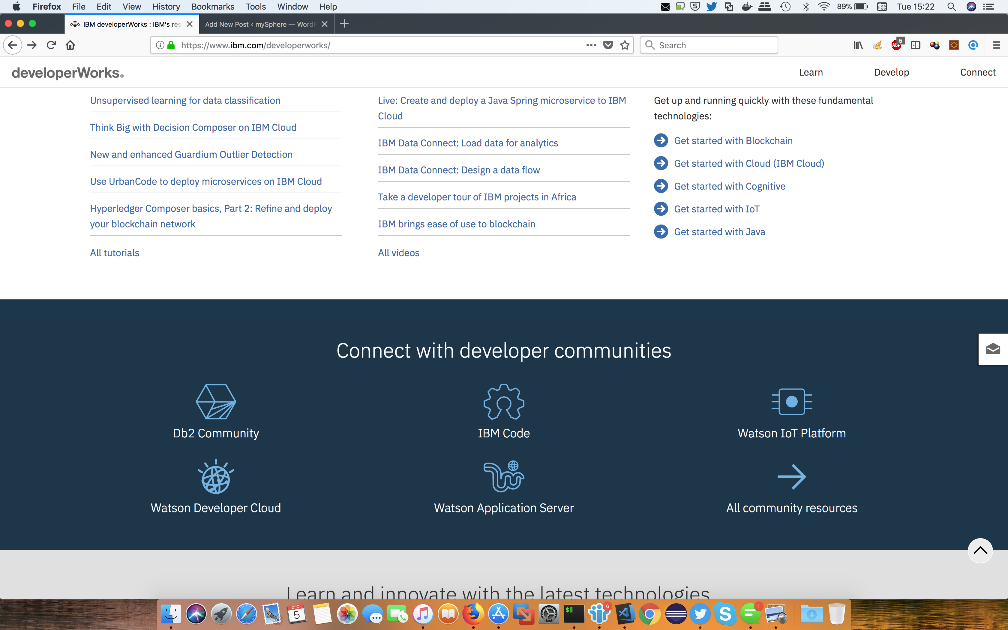
Task: Go back to the previous page
Action: (x=13, y=45)
